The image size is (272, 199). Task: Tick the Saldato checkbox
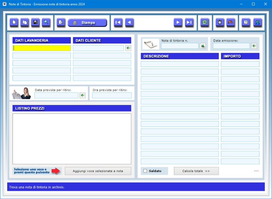pos(145,171)
